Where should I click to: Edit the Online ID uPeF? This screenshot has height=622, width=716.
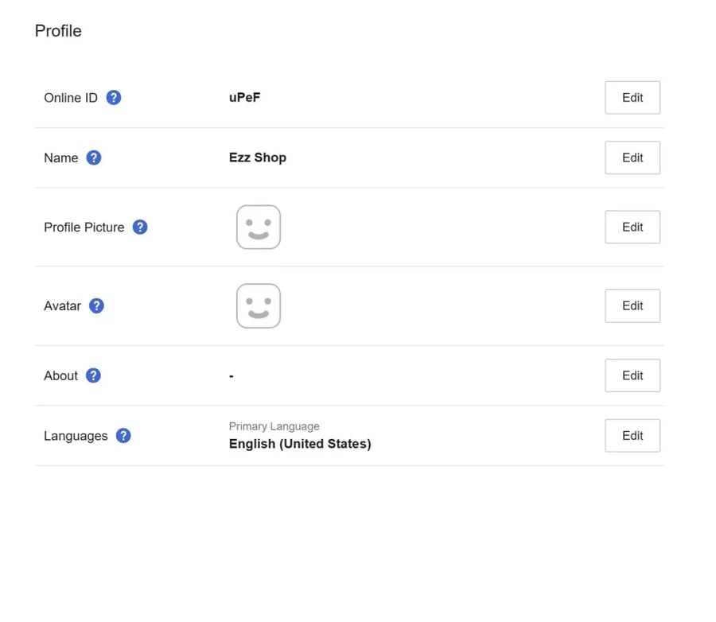(632, 98)
